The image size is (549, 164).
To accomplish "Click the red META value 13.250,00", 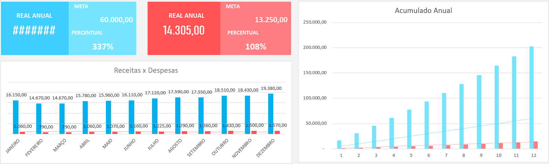I will tap(271, 20).
